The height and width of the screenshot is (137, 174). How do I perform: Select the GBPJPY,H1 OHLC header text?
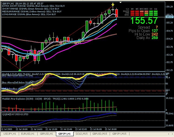click(23, 4)
